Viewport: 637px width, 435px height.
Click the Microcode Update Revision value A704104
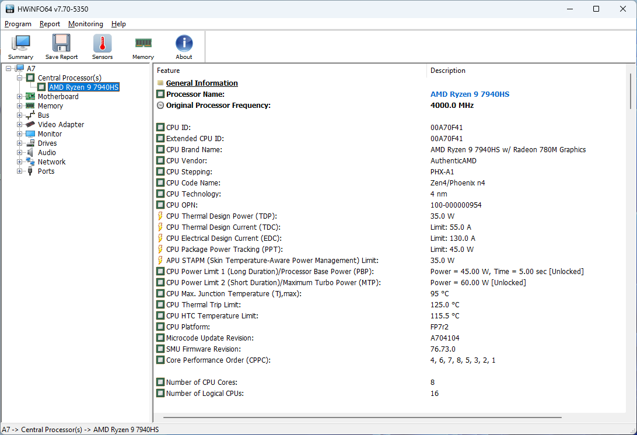(445, 338)
